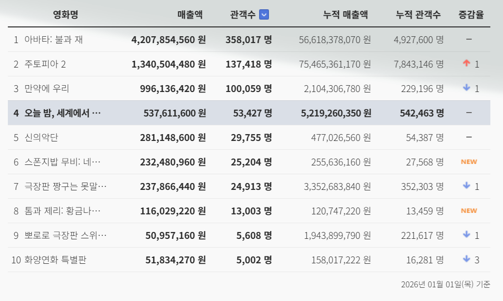This screenshot has width=503, height=301.
Task: Click the date note 2026년 01월 01일(목) 기준
Action: 446,284
